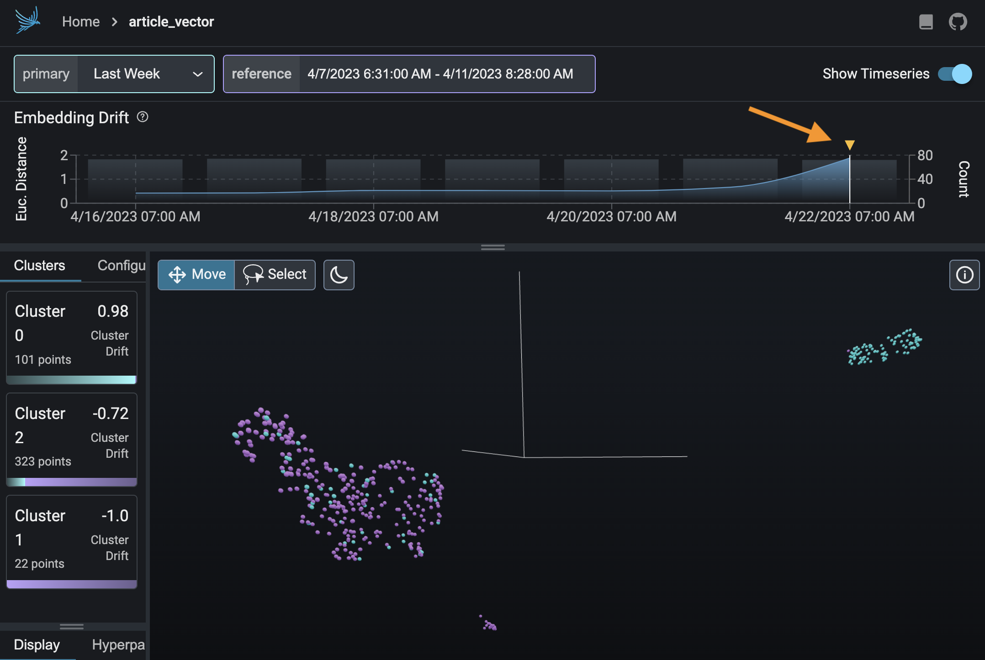Click the breadcrumb chevron after Home
The height and width of the screenshot is (660, 985).
[x=115, y=22]
